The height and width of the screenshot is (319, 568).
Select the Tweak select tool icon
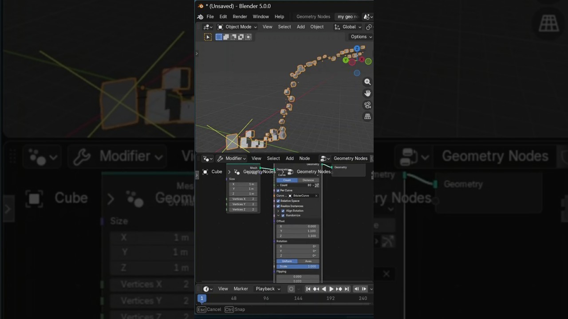click(x=208, y=37)
